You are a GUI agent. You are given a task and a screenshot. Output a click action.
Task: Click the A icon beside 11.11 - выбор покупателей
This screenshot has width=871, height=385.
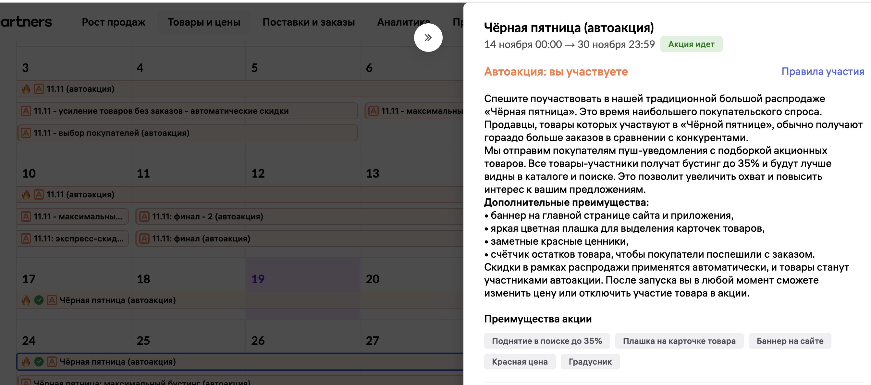click(x=26, y=133)
